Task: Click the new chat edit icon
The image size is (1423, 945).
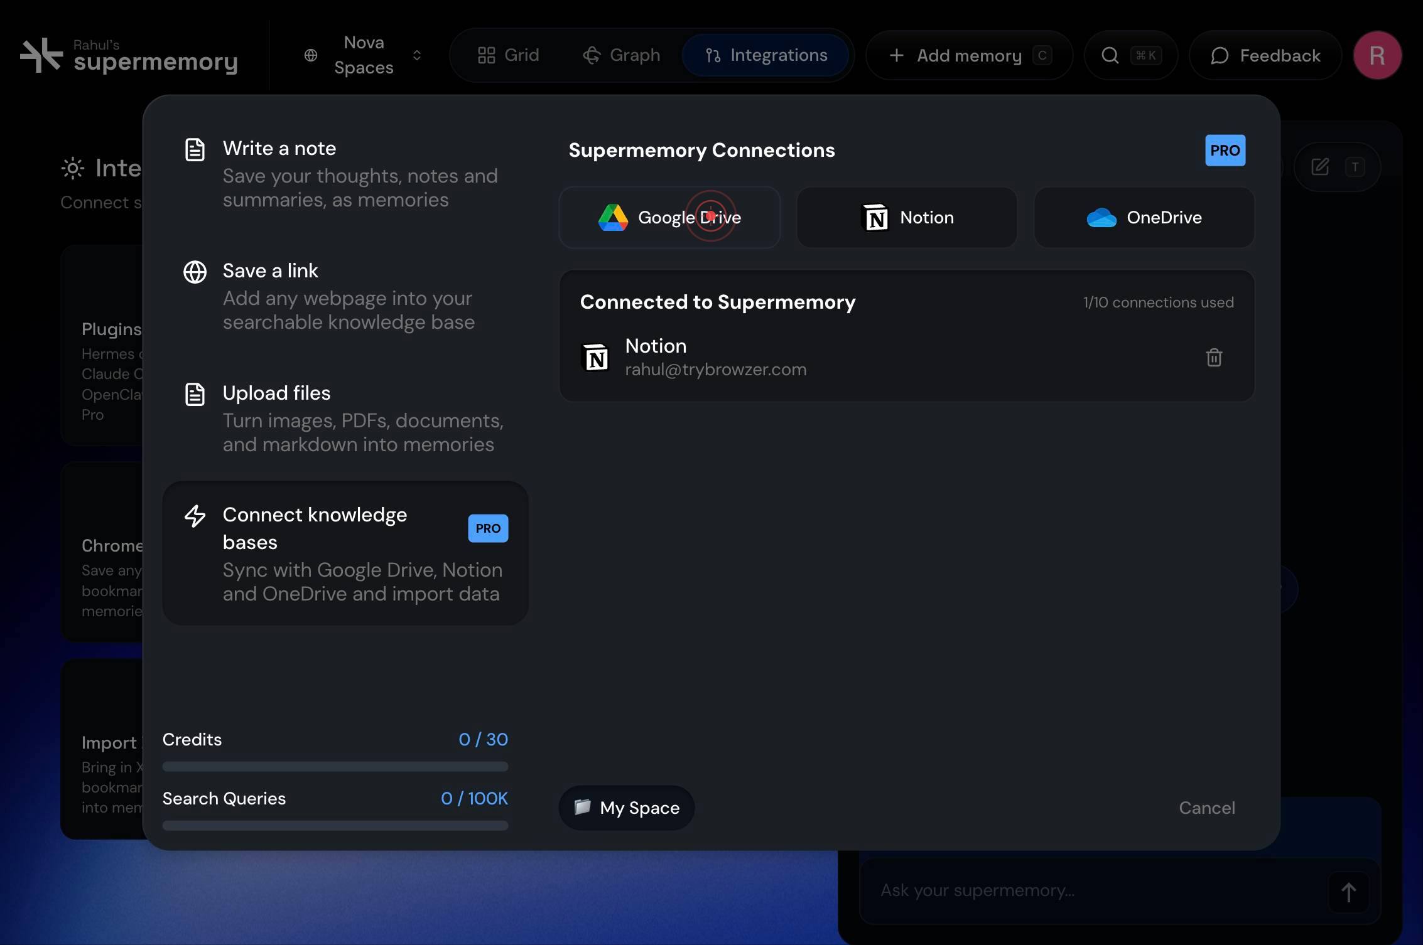Action: (1320, 167)
